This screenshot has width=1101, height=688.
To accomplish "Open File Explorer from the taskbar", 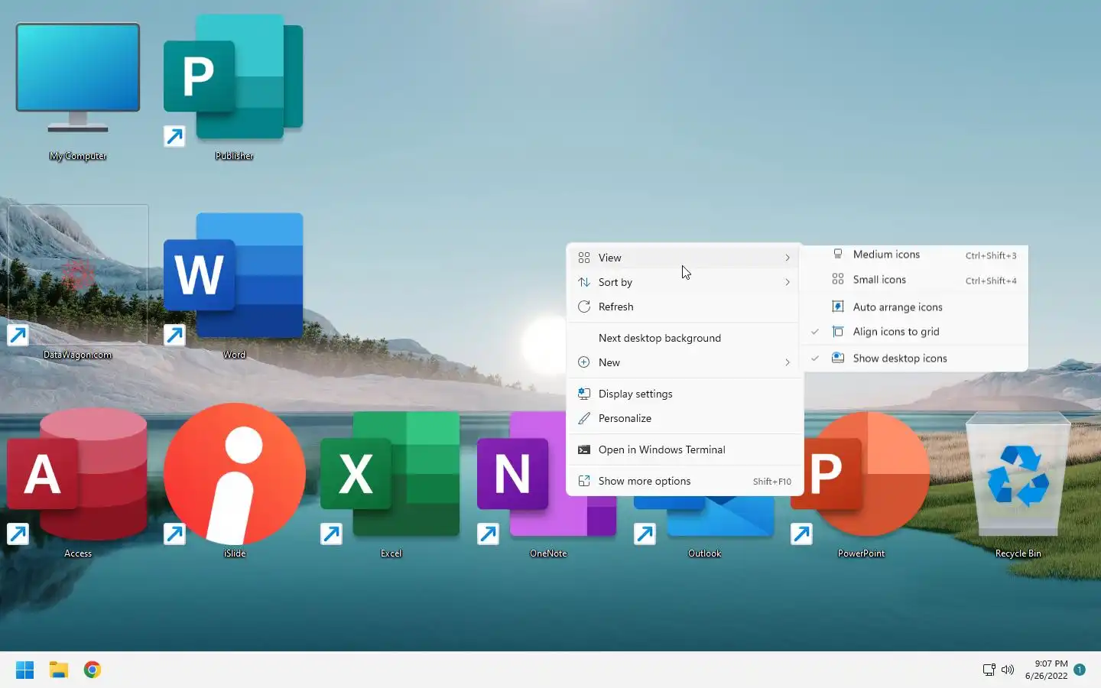I will pyautogui.click(x=59, y=670).
